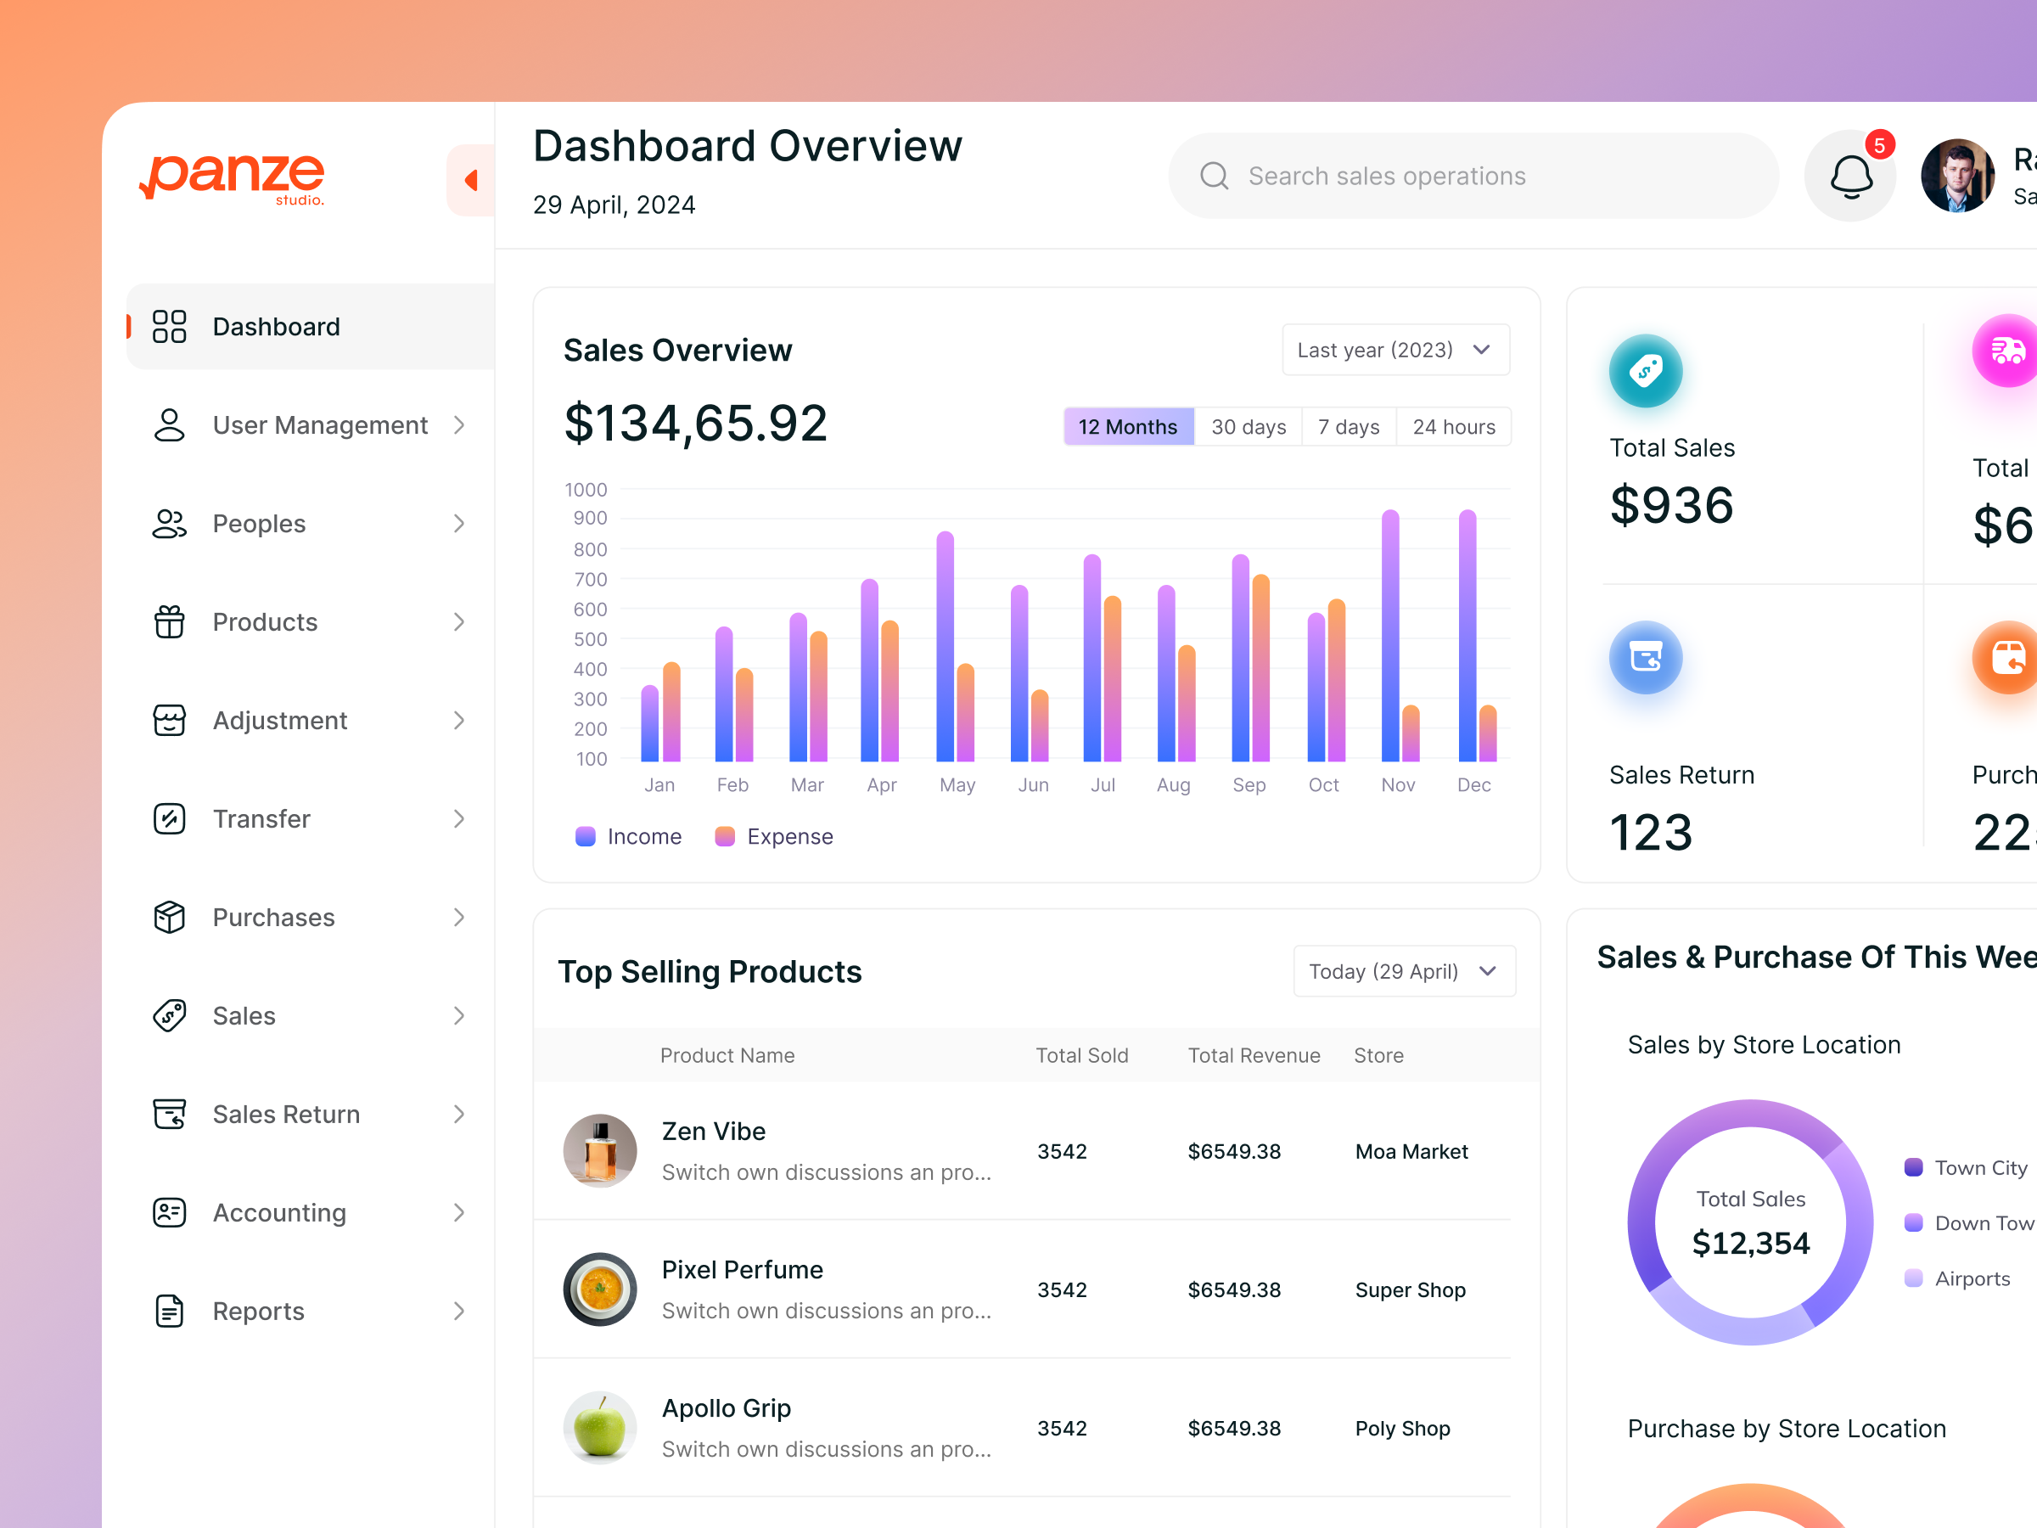Select the User Management sidebar icon

click(169, 424)
